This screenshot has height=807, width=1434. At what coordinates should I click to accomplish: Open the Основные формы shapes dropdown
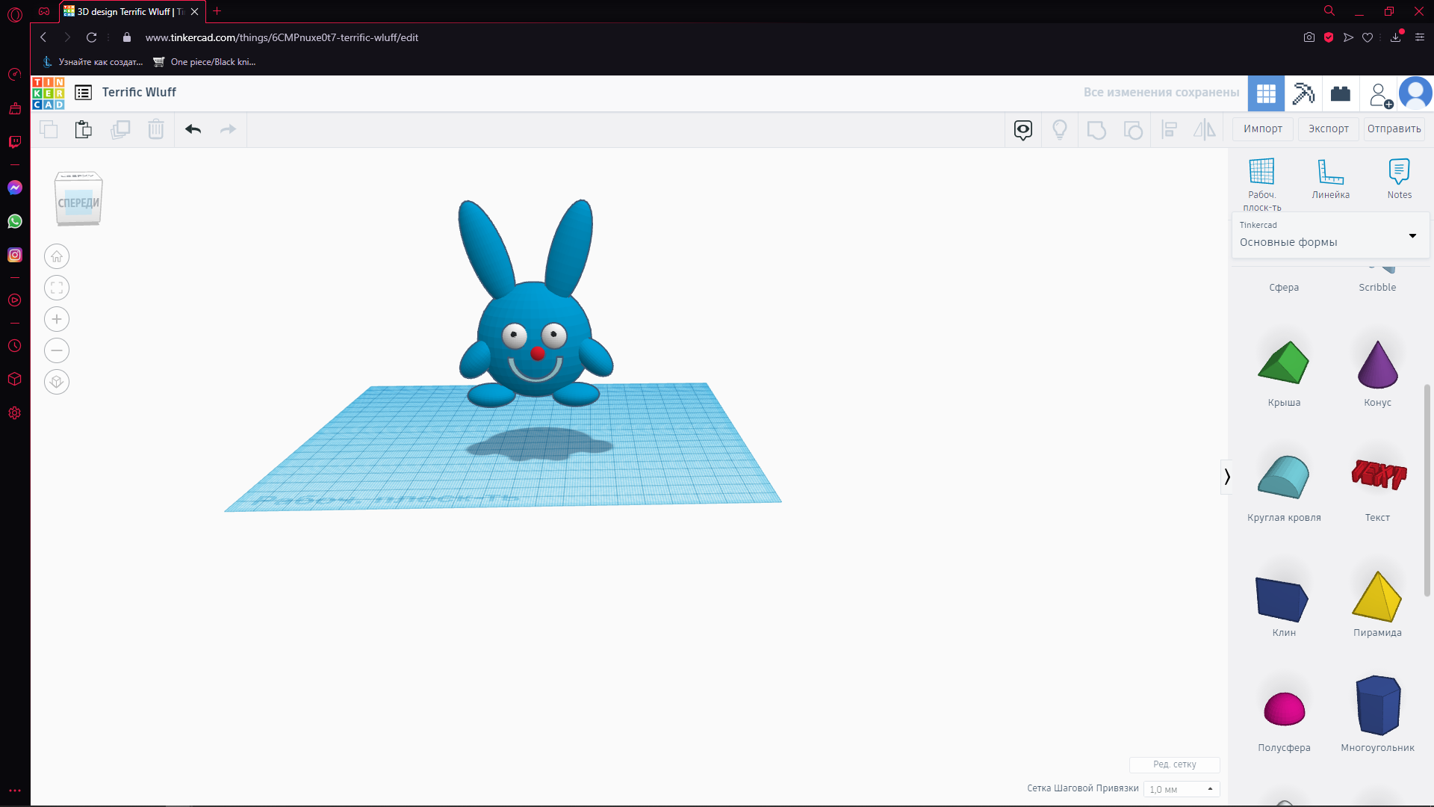tap(1329, 236)
